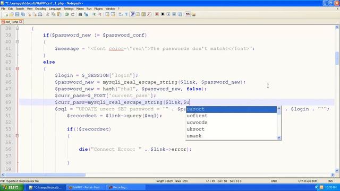This screenshot has height=191, width=340.
Task: Click the UTF-8 w/o BOM encoding status entry
Action: [x=308, y=181]
